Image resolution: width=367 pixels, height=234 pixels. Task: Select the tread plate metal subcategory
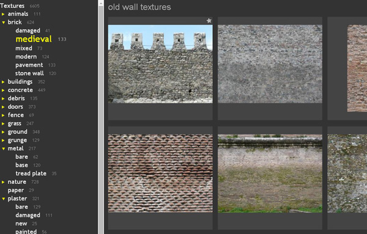click(x=31, y=174)
